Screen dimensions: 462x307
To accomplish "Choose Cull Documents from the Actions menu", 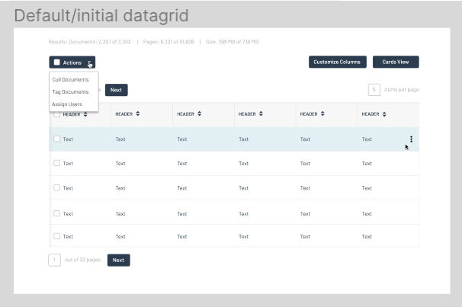I will click(71, 79).
